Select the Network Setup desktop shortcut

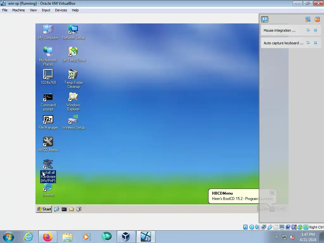[x=73, y=32]
